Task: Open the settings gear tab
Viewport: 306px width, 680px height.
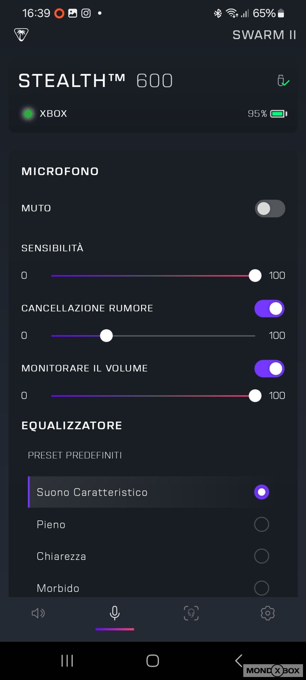Action: click(x=267, y=613)
